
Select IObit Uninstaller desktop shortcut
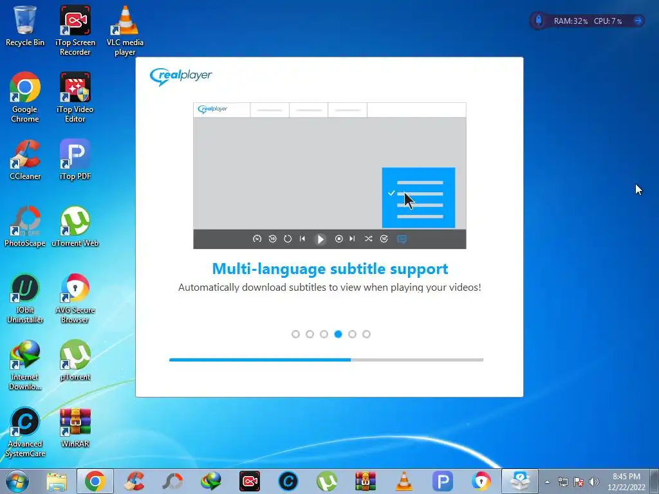pyautogui.click(x=25, y=298)
